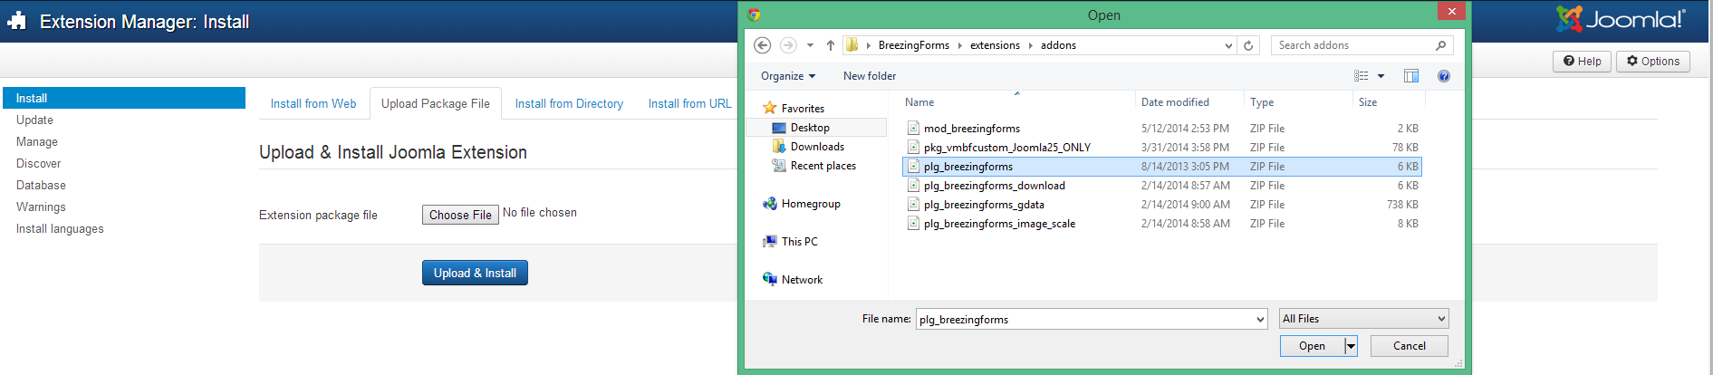This screenshot has height=375, width=1713.
Task: Click the Favorites star icon
Action: click(770, 108)
